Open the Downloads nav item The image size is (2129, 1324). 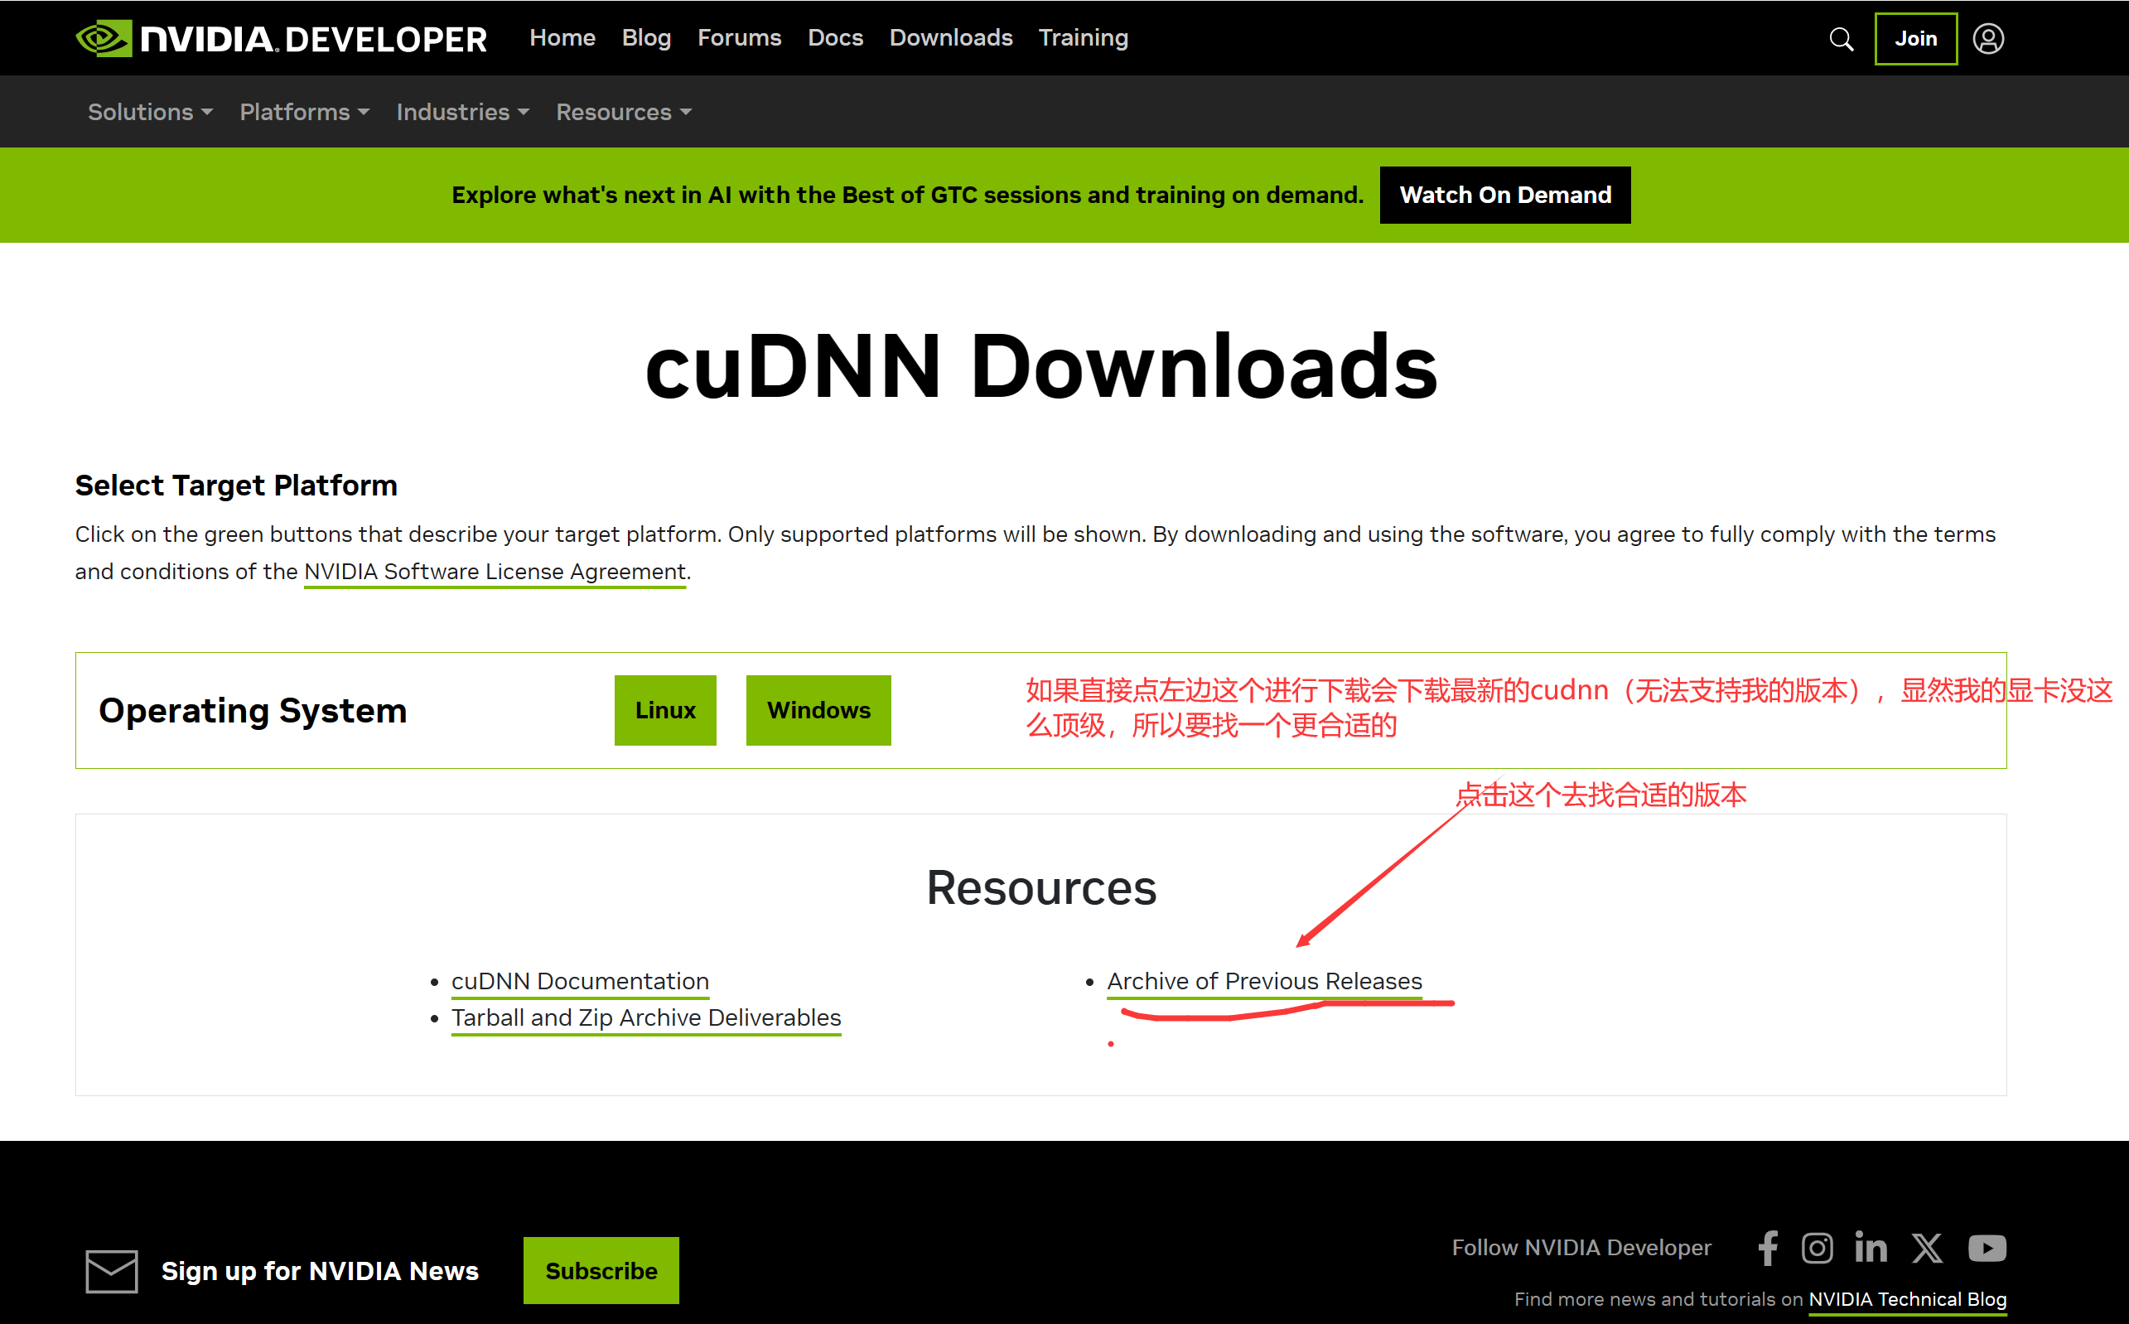[x=951, y=37]
